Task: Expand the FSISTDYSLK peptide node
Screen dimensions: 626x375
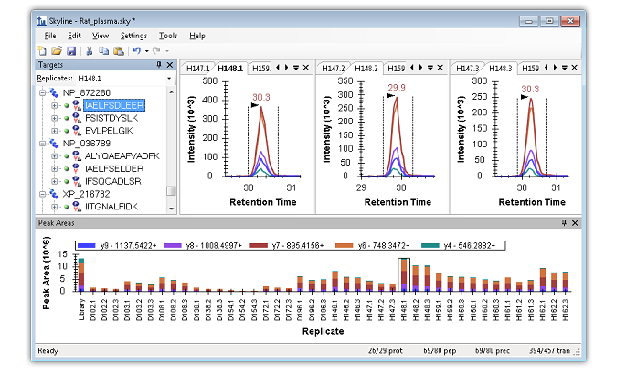Action: (x=54, y=118)
